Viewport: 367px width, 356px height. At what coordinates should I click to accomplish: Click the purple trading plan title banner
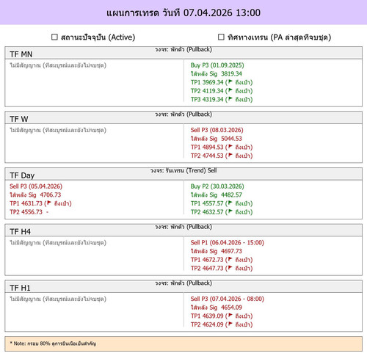point(183,12)
